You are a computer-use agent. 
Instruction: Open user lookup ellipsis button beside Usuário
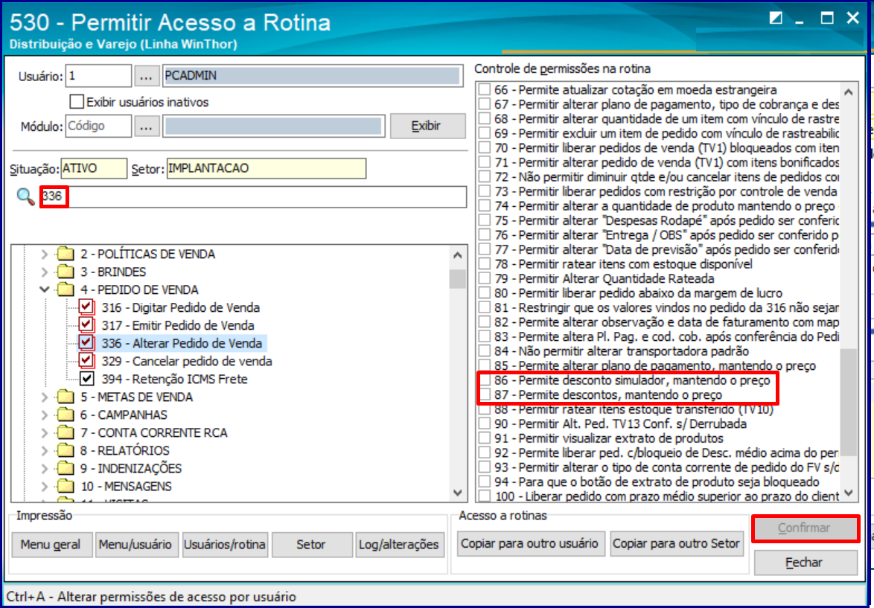click(x=147, y=76)
